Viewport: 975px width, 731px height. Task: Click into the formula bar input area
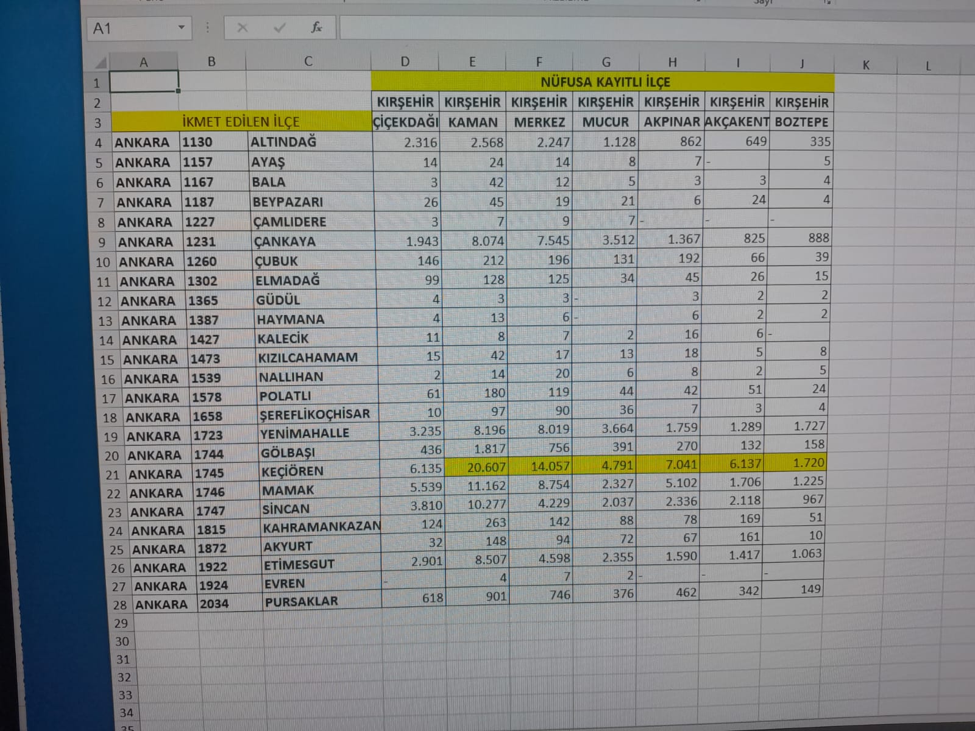[x=609, y=27]
